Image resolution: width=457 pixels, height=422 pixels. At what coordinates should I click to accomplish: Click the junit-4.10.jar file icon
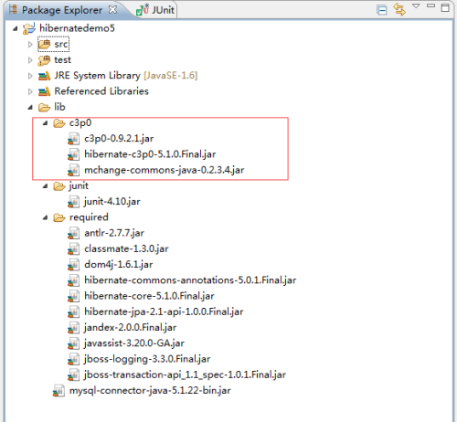pyautogui.click(x=73, y=202)
